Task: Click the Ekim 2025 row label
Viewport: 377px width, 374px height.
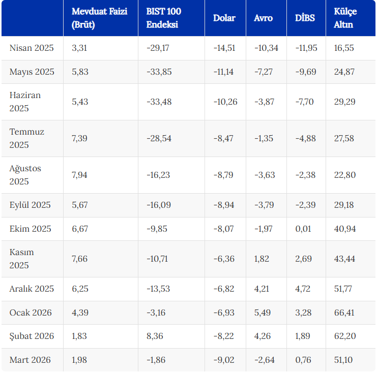Action: pos(30,229)
